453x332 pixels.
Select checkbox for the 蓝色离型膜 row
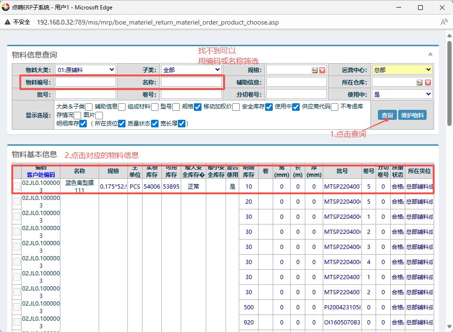pyautogui.click(x=17, y=186)
